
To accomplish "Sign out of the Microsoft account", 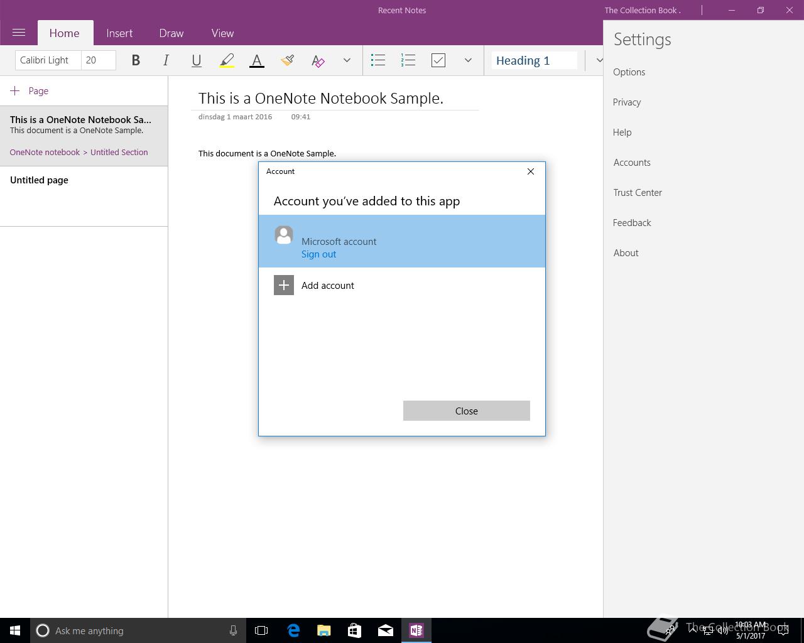I will tap(318, 254).
